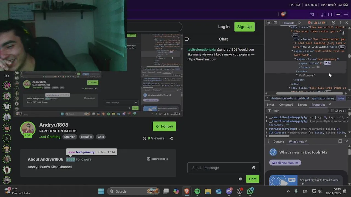Open WhatsApp from the taskbar
The width and height of the screenshot is (351, 197).
[x=250, y=191]
